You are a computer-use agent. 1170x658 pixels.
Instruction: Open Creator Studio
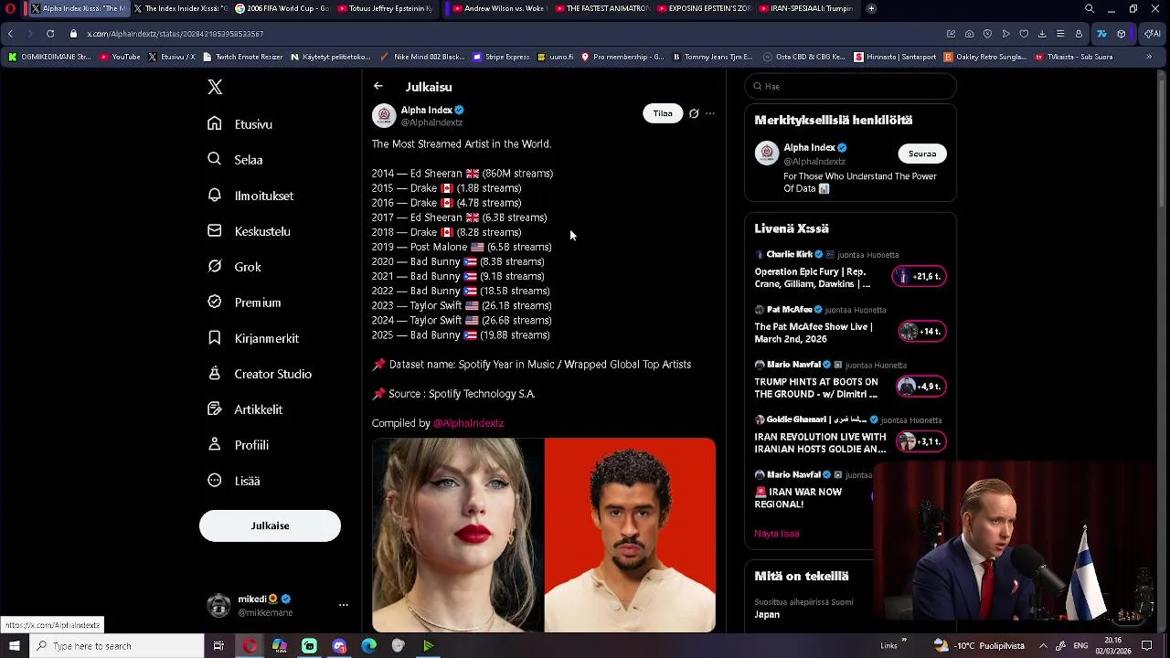click(260, 374)
